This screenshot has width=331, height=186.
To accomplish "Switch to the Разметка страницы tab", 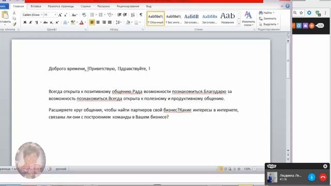I will (61, 6).
